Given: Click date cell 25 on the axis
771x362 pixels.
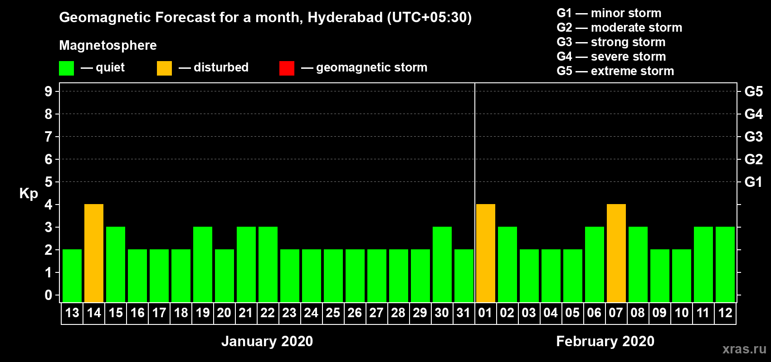Looking at the screenshot, I should (x=333, y=313).
